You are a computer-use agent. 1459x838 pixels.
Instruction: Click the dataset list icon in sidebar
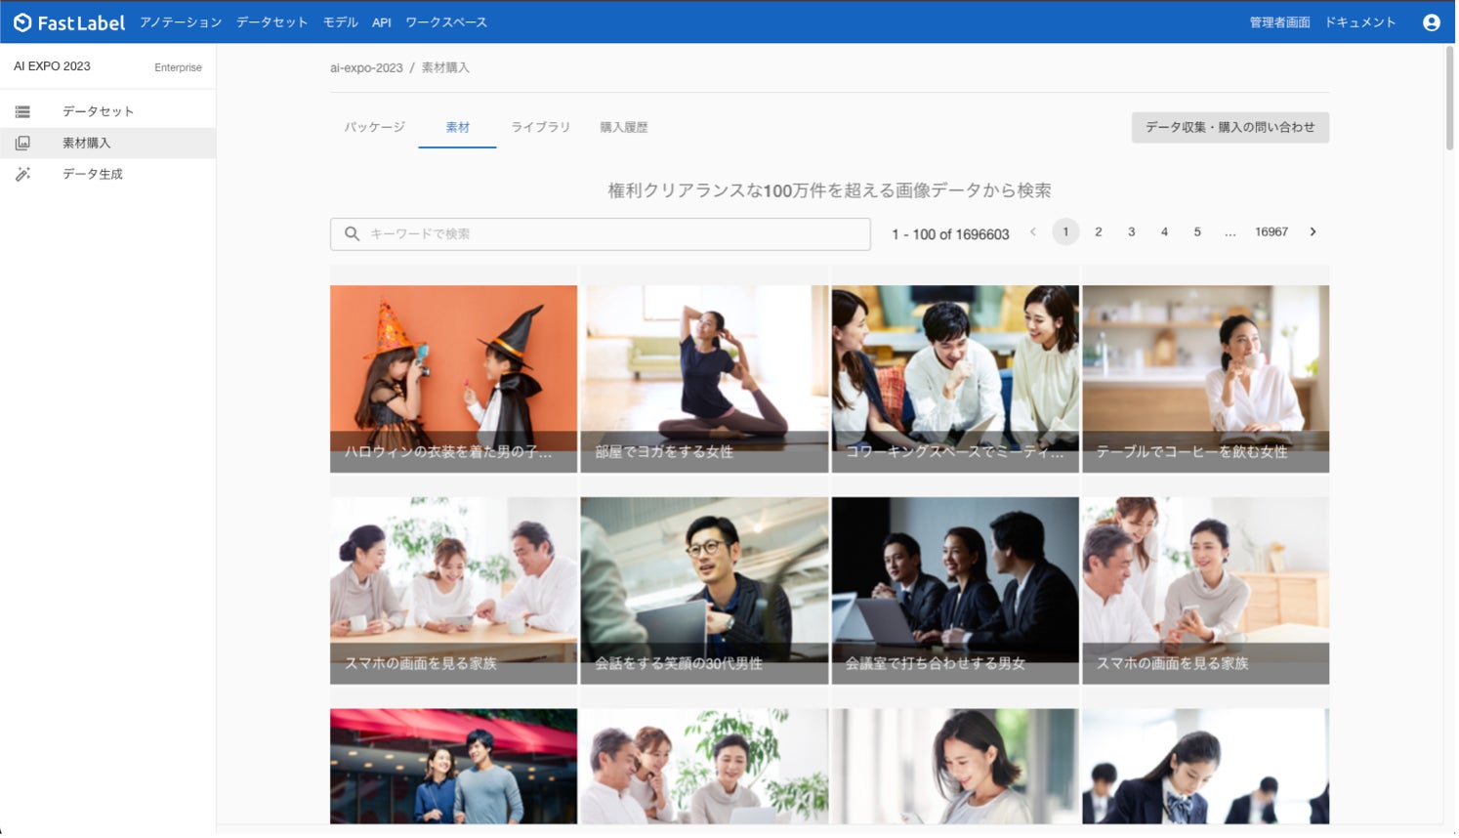[x=22, y=112]
